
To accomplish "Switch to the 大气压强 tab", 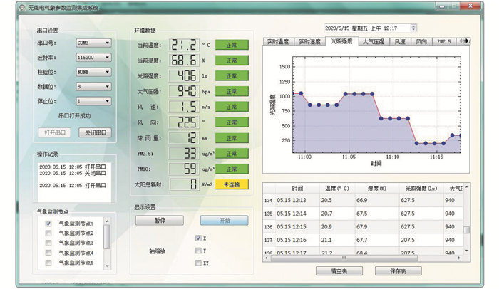I will point(374,42).
